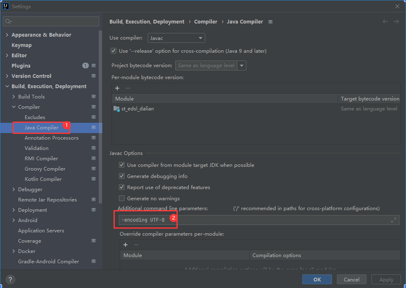Select the st_edsl_dalian module row
The image size is (406, 288).
[256, 109]
